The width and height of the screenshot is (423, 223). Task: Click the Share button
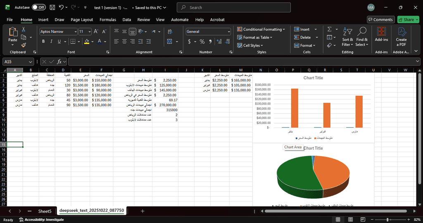408,19
